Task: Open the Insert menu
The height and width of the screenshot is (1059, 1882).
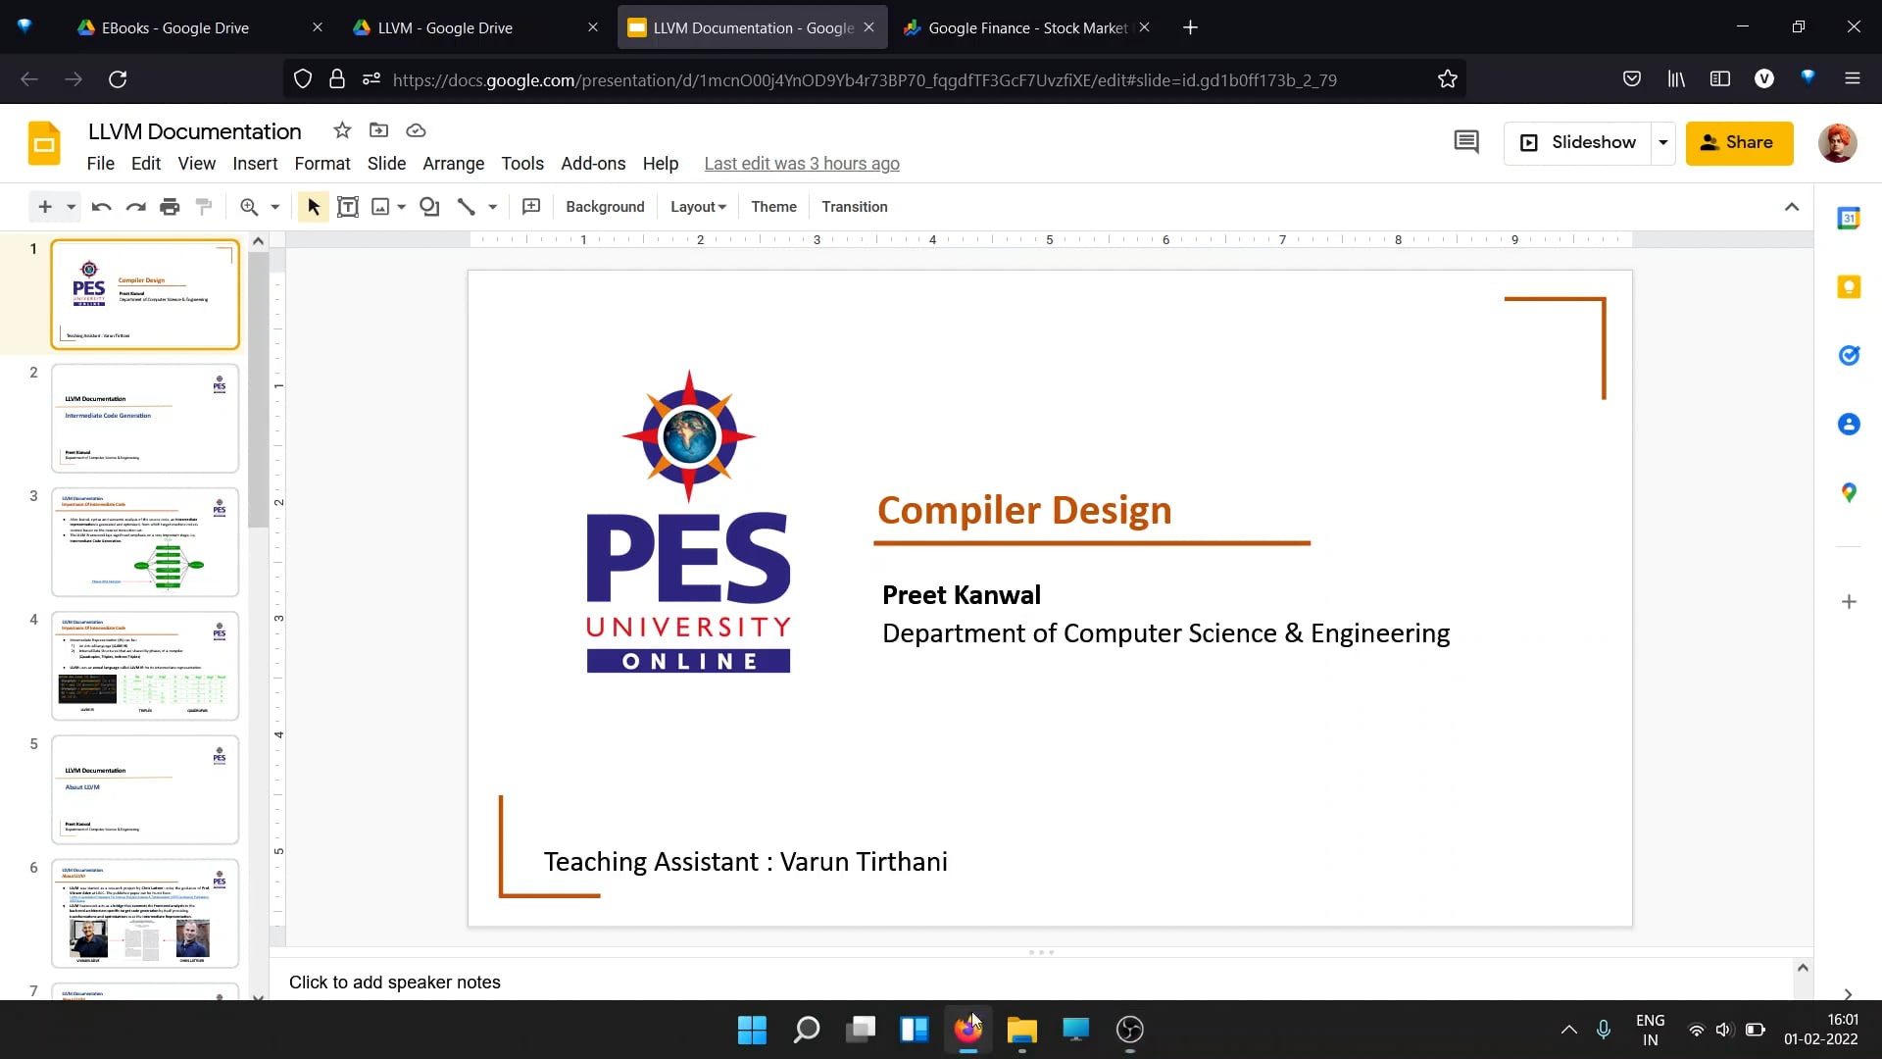Action: tap(255, 164)
